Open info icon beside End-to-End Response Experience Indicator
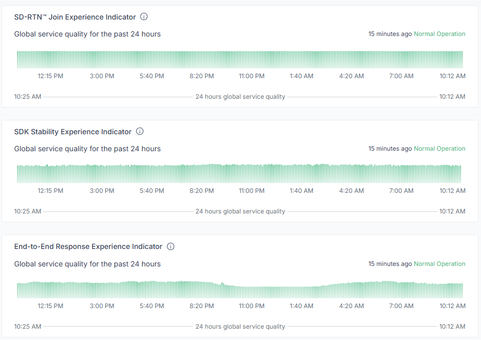 tap(171, 246)
